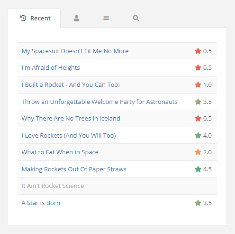The width and height of the screenshot is (235, 234).
Task: Click the star beside A Star is Born
Action: tap(198, 203)
